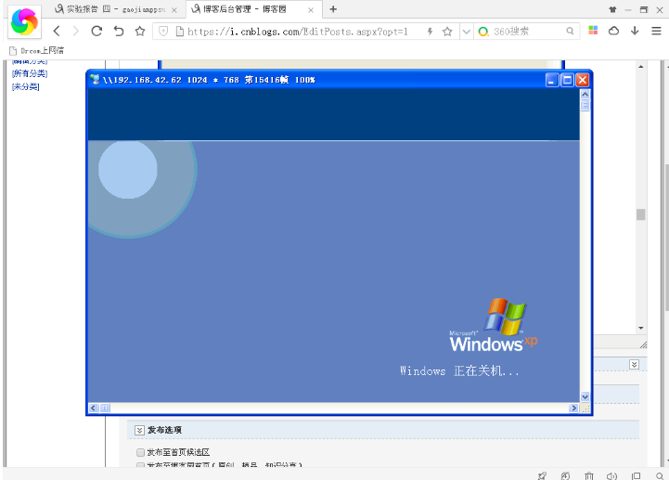The height and width of the screenshot is (480, 669).
Task: Click the editor scrollbar down arrow
Action: click(641, 328)
